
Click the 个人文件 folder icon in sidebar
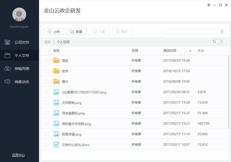point(7,55)
